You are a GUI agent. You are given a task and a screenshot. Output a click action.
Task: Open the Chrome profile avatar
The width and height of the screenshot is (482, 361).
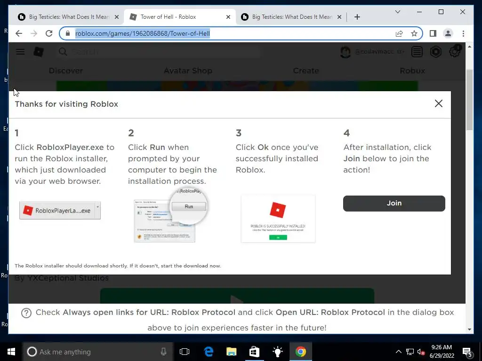pos(448,33)
